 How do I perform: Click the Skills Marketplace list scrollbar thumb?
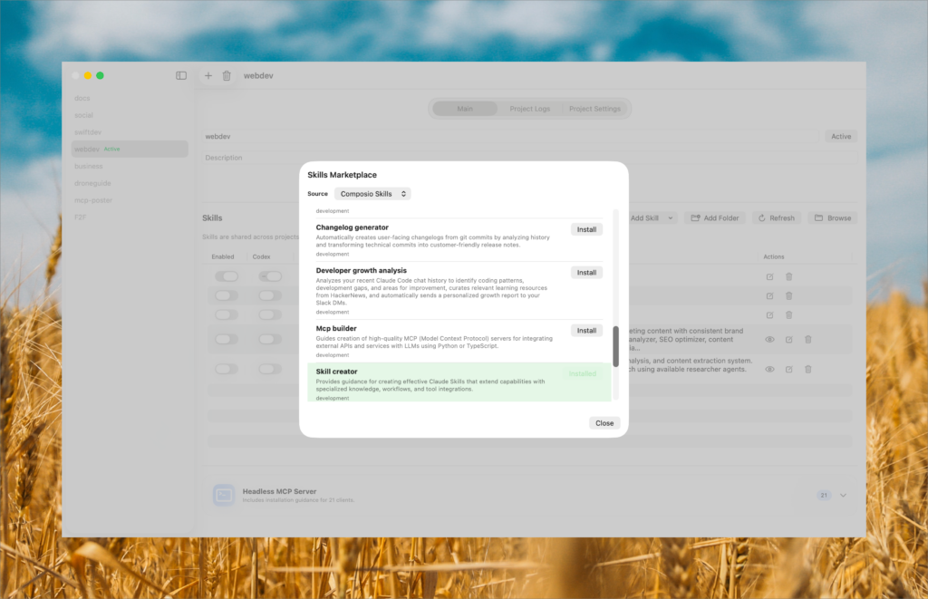616,347
